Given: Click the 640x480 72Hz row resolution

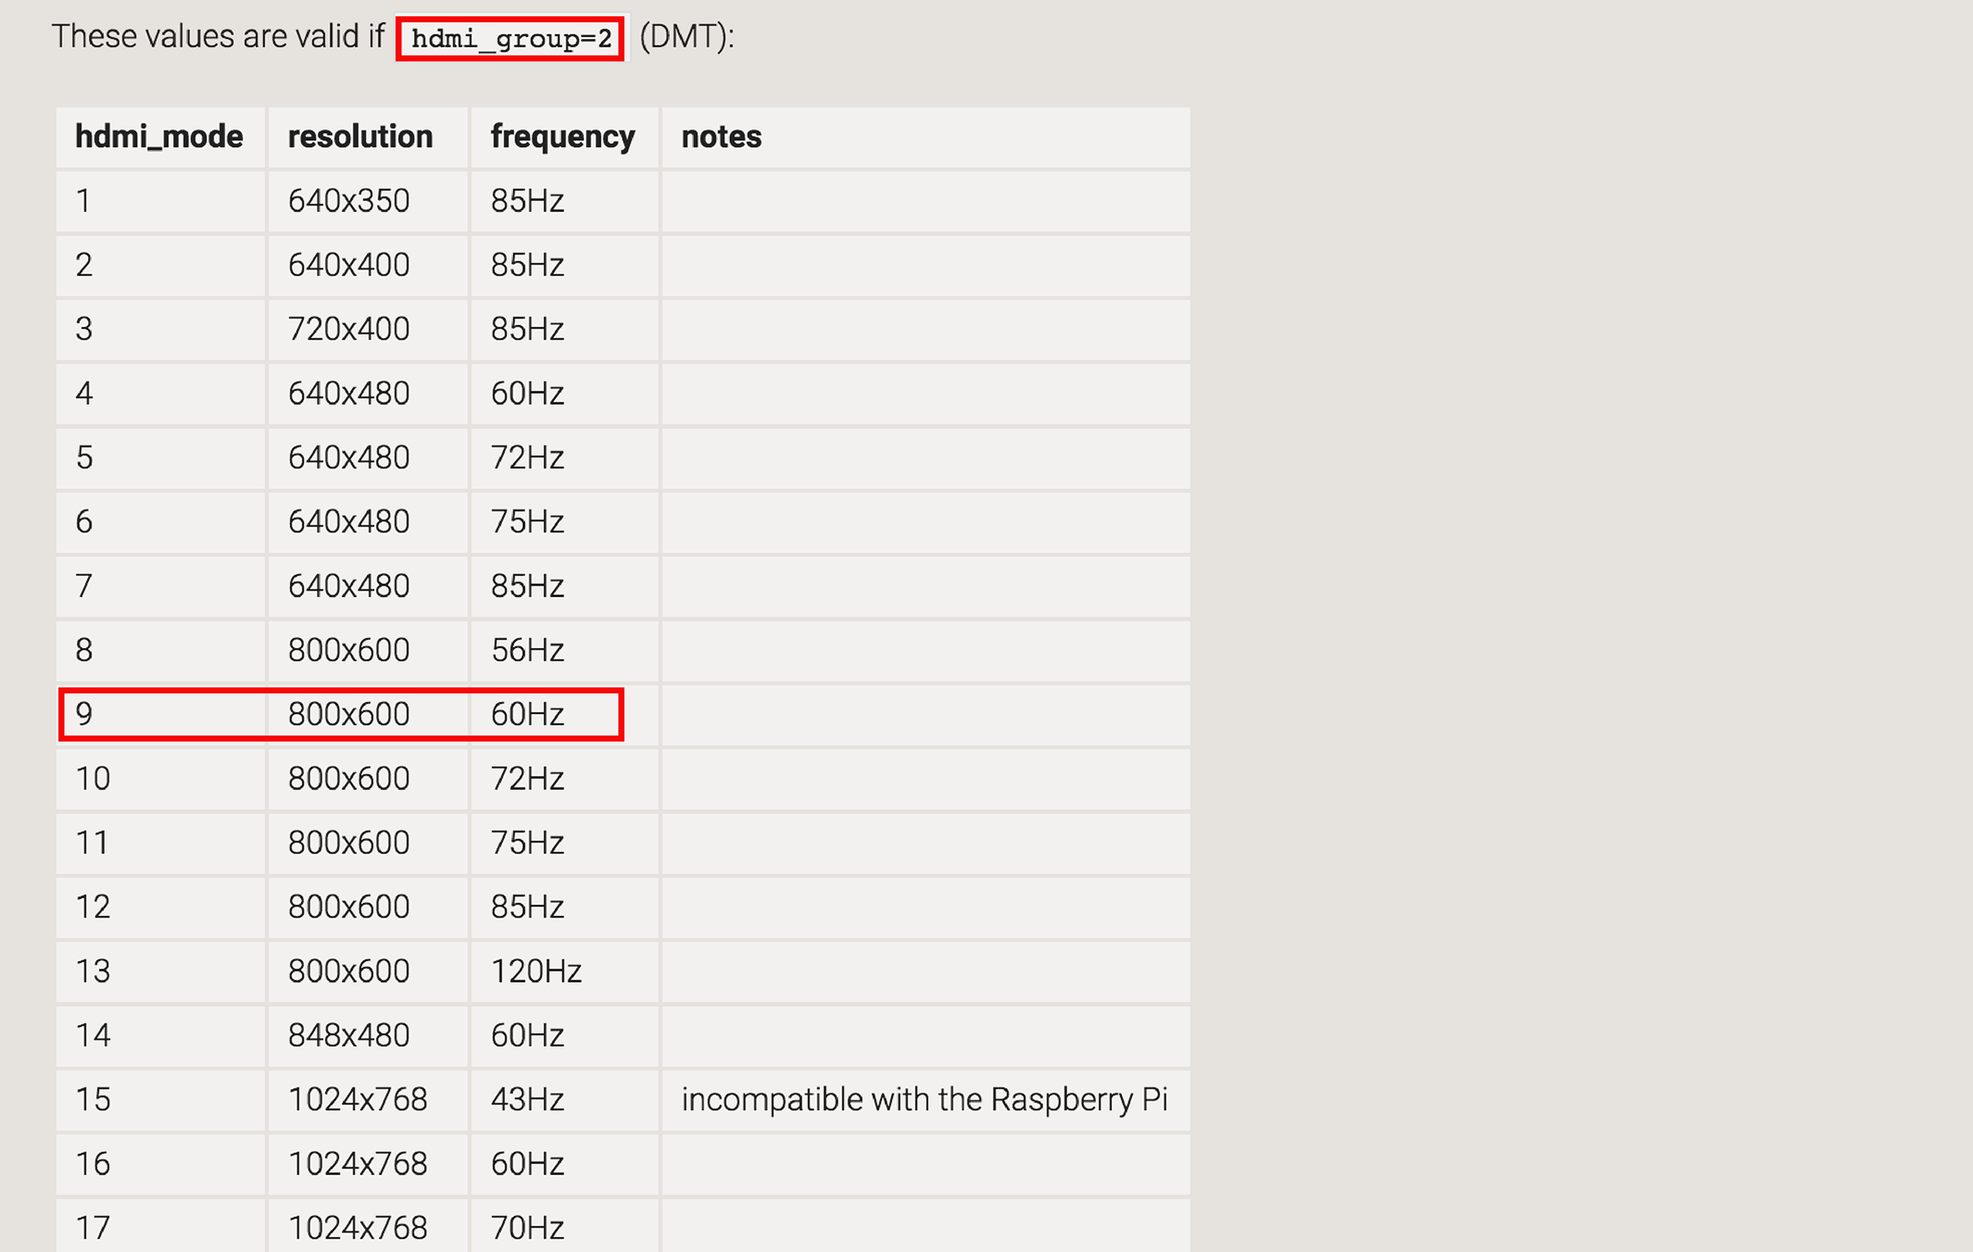Looking at the screenshot, I should point(348,458).
